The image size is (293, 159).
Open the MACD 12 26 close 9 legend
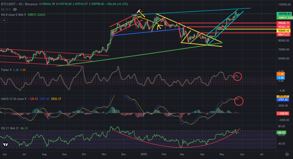click(14, 99)
